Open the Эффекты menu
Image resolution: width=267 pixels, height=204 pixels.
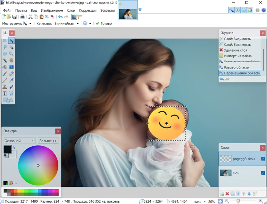pyautogui.click(x=107, y=10)
